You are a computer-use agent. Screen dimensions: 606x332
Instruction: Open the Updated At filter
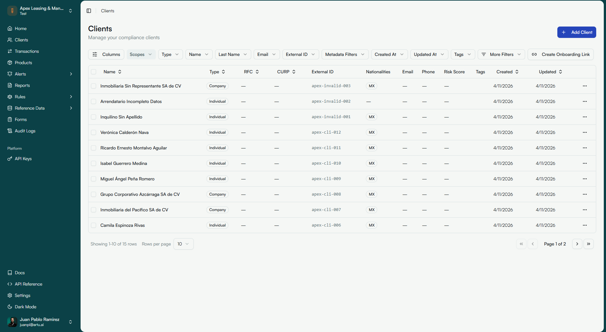429,54
